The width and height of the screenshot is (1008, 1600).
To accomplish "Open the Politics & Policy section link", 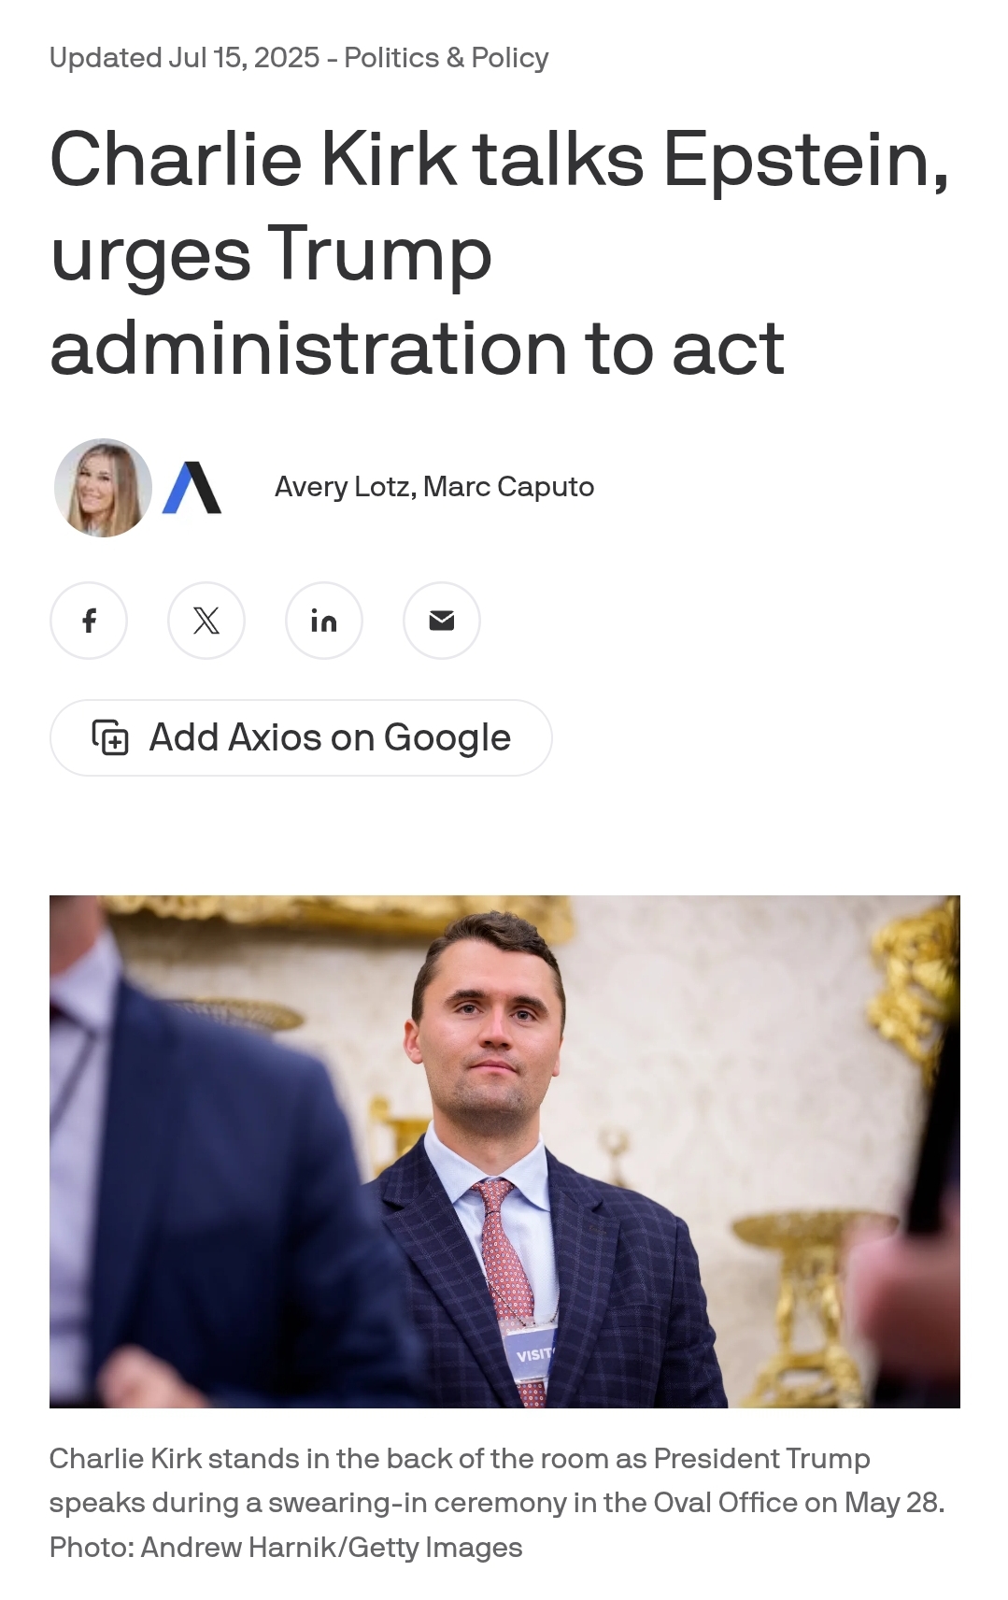I will (x=447, y=58).
